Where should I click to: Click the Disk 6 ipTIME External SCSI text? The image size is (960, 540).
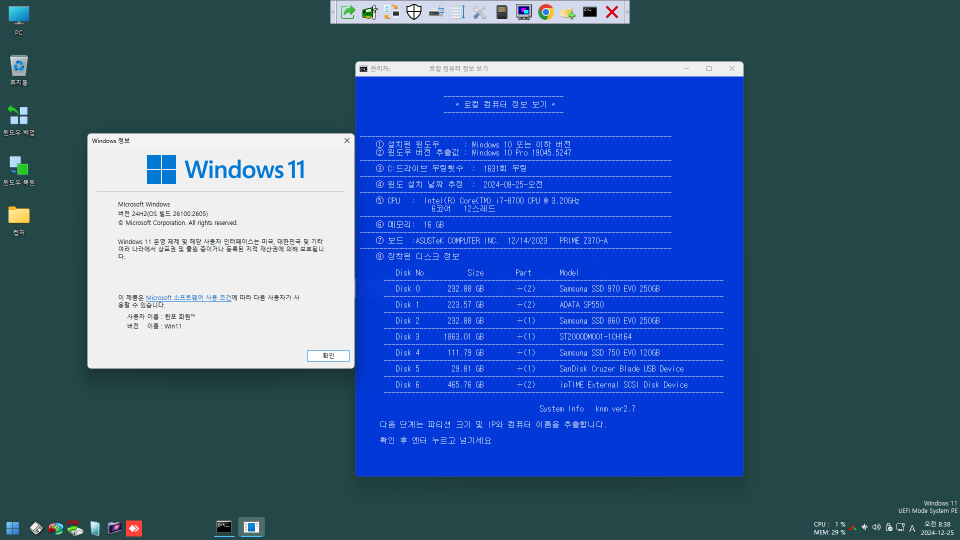(x=624, y=384)
